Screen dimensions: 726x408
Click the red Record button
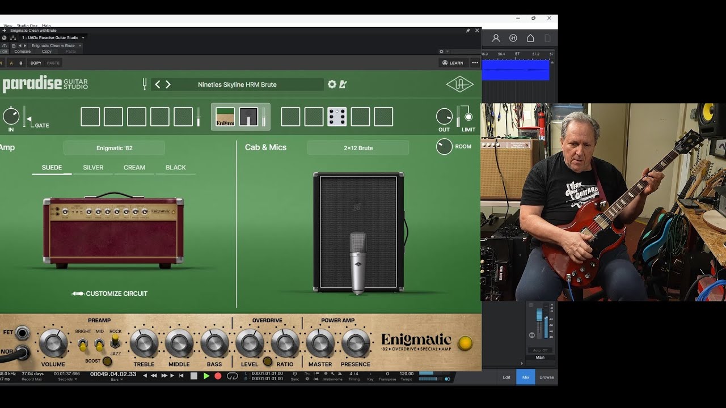(x=218, y=376)
